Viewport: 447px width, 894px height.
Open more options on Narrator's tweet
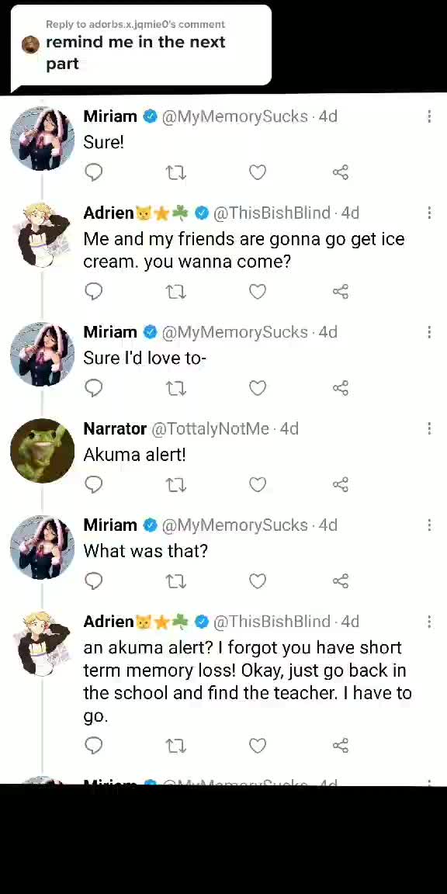[x=429, y=428]
